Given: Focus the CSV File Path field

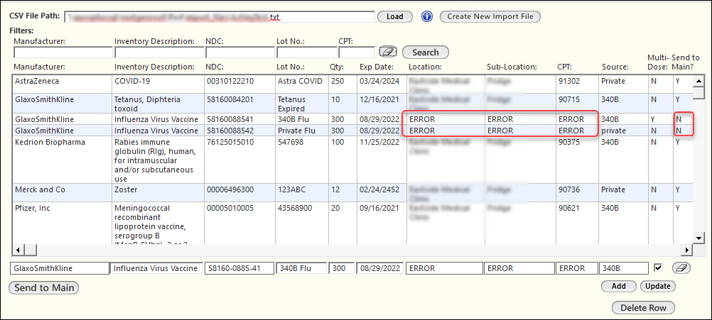Looking at the screenshot, I should click(219, 17).
